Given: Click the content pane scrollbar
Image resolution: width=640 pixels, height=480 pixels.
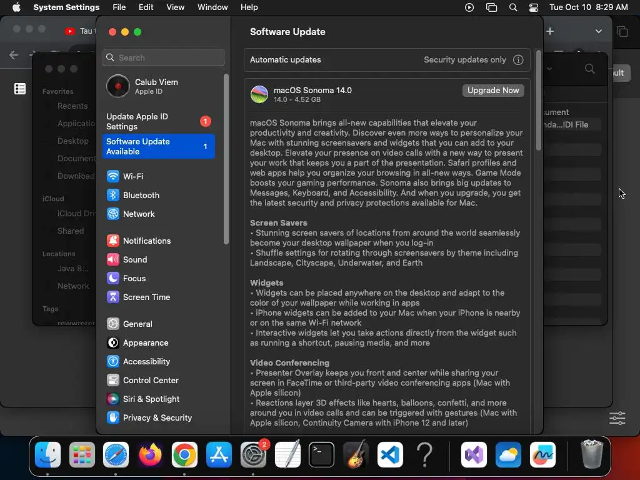Looking at the screenshot, I should click(x=538, y=101).
